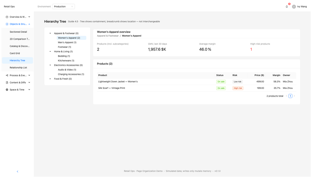This screenshot has width=312, height=178.
Task: Select Apparel & Footwear (0) tree label
Action: [x=66, y=33]
